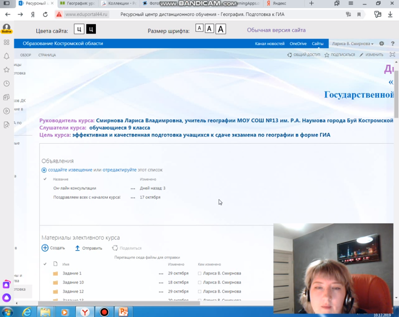Open ellipsis menu for Задание 1
This screenshot has height=317, width=399.
161,274
